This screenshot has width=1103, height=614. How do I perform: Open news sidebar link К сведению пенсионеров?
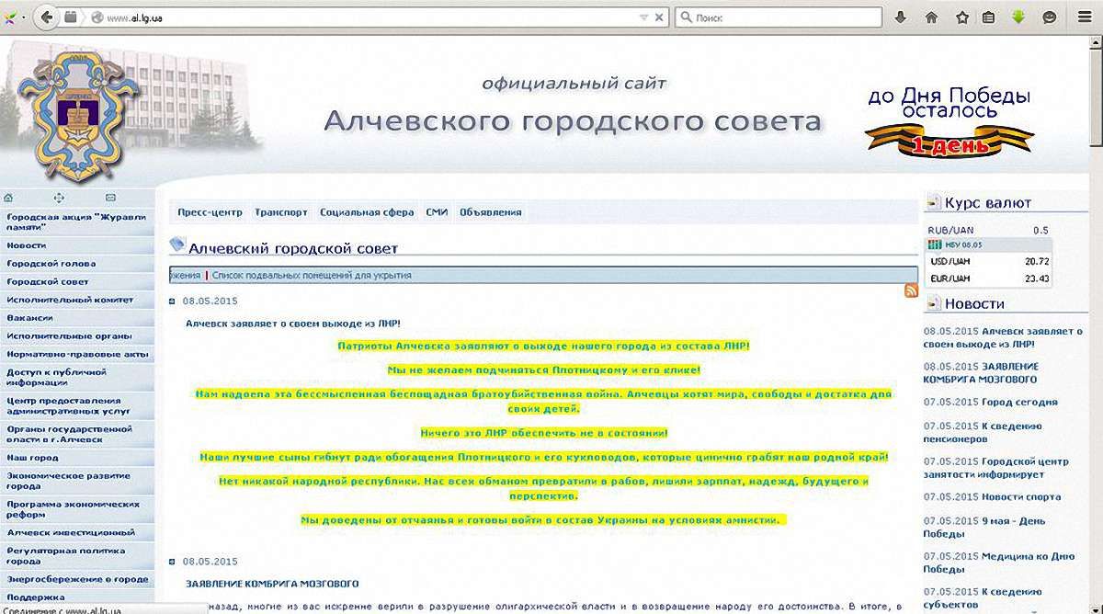tap(983, 432)
